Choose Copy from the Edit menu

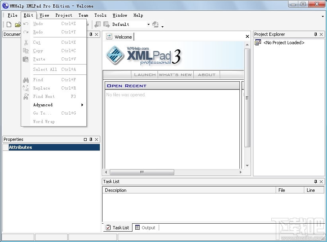[x=54, y=51]
